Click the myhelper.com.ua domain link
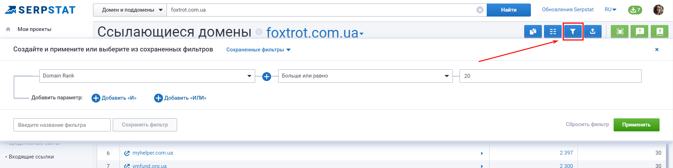This screenshot has width=673, height=168. [153, 153]
